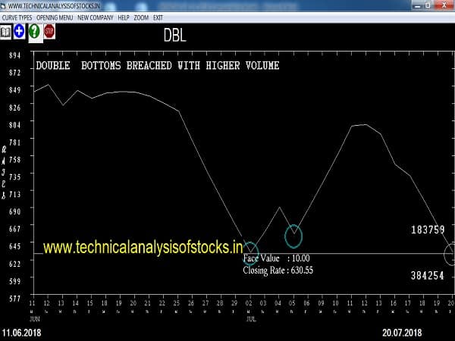The width and height of the screenshot is (455, 341).
Task: Click the DBL chart title
Action: pos(174,35)
